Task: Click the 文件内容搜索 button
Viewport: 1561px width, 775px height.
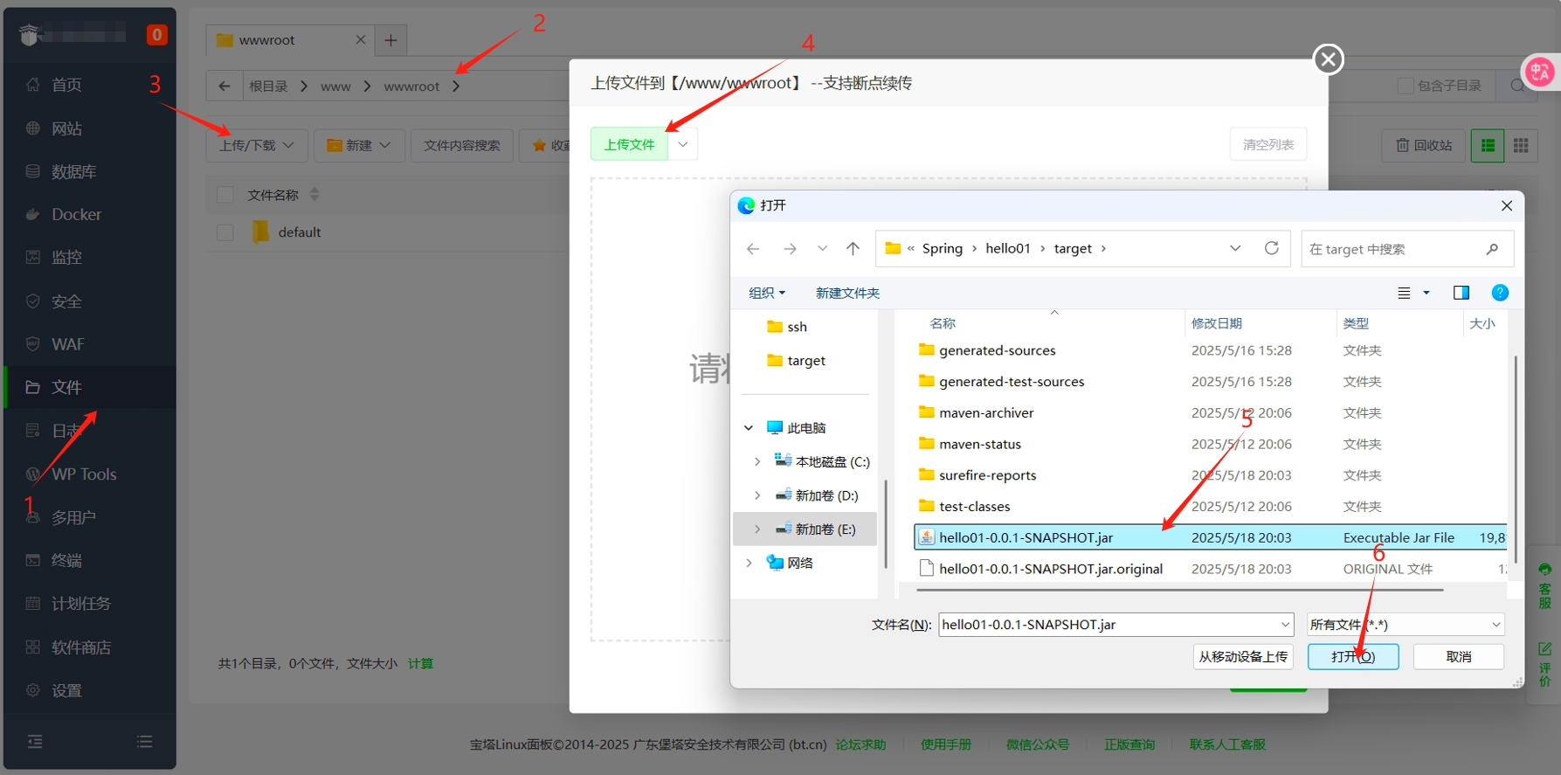Action: click(462, 145)
